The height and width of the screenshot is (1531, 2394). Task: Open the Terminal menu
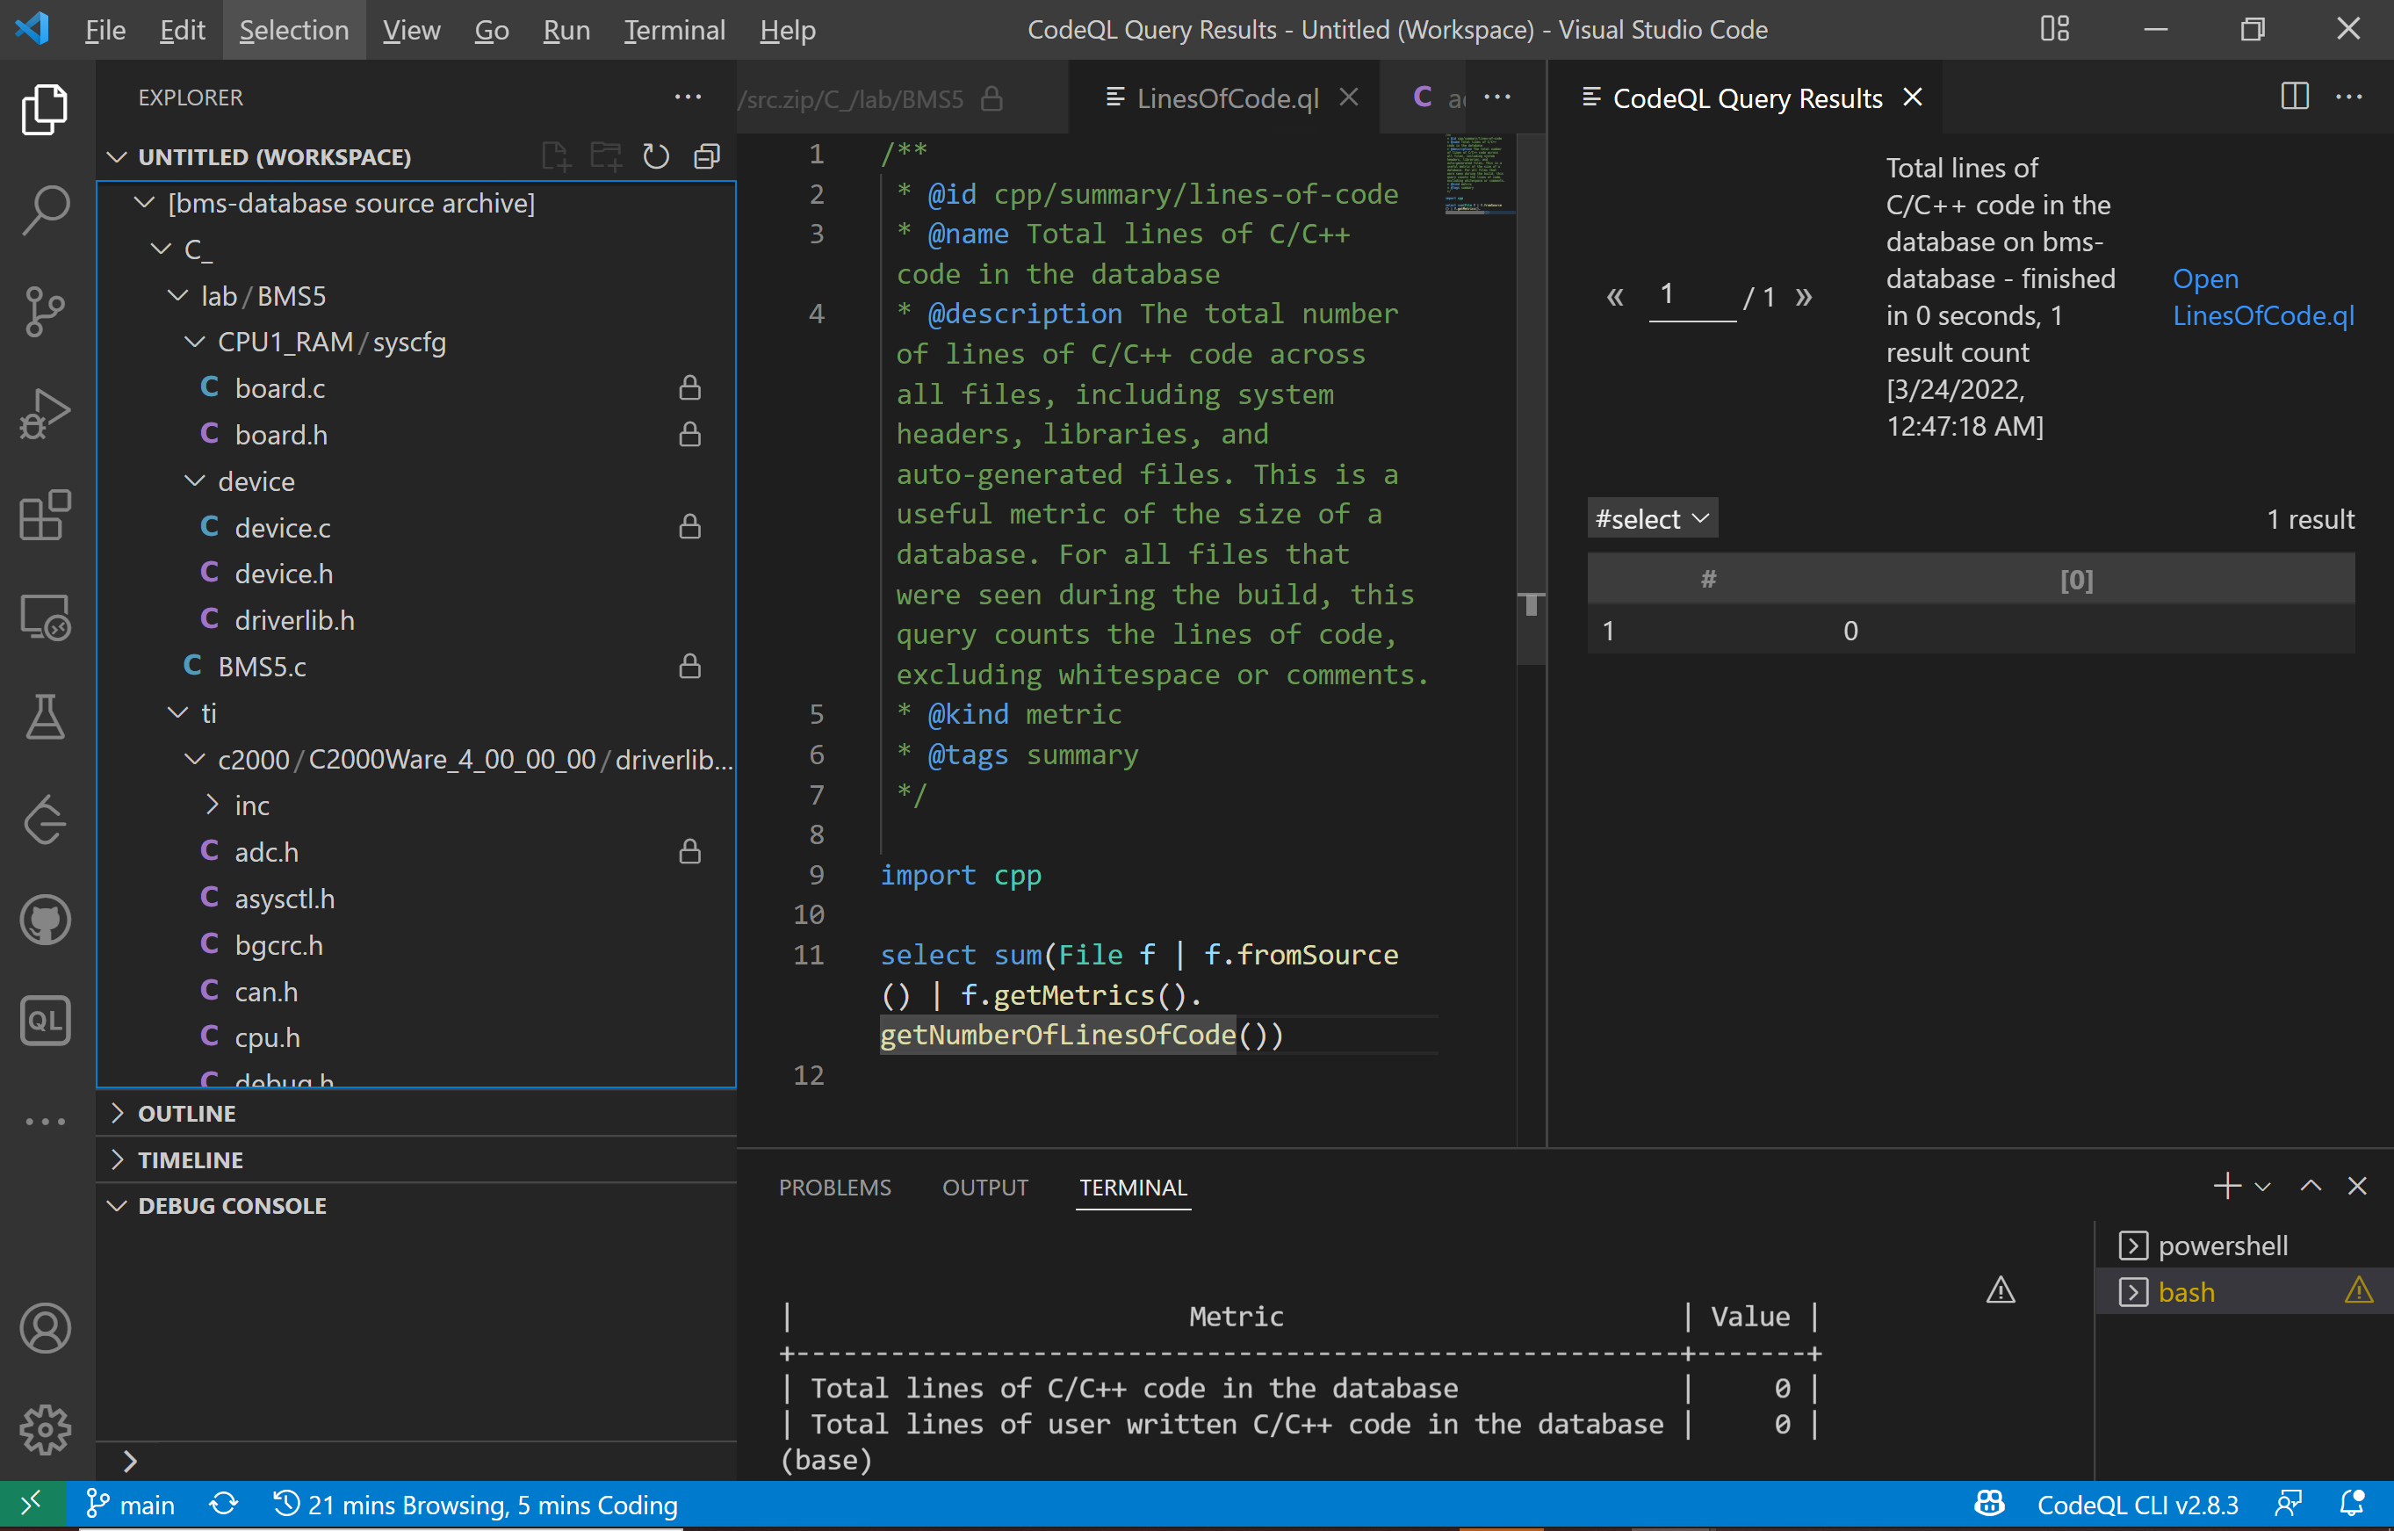pos(674,30)
